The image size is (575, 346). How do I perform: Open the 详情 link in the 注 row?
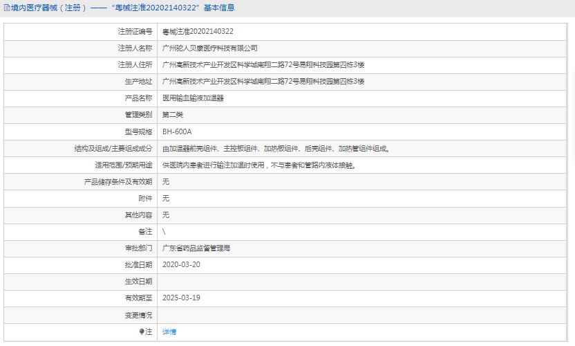pyautogui.click(x=169, y=332)
